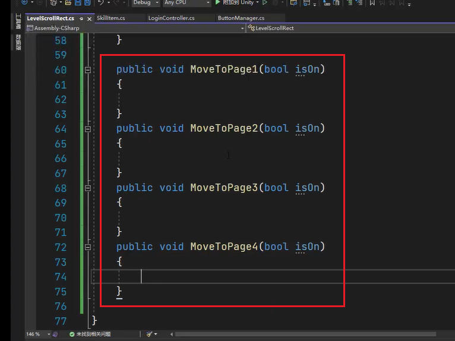Collapse the MoveToPage4 method block
The height and width of the screenshot is (341, 455).
[88, 247]
